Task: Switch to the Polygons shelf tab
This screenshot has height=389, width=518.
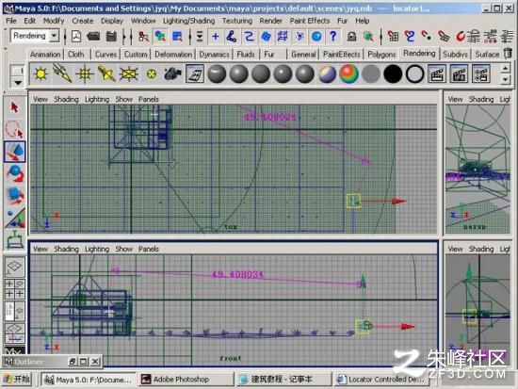Action: (x=381, y=55)
